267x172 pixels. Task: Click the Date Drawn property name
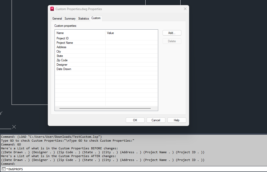point(64,69)
